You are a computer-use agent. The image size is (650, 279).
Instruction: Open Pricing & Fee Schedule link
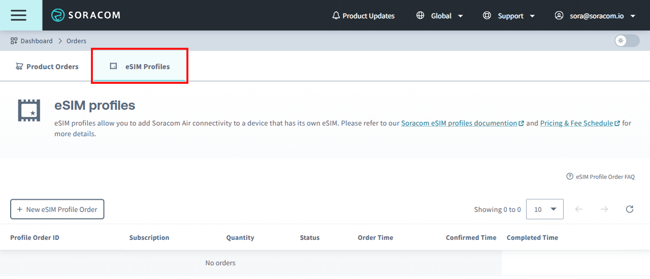click(576, 123)
